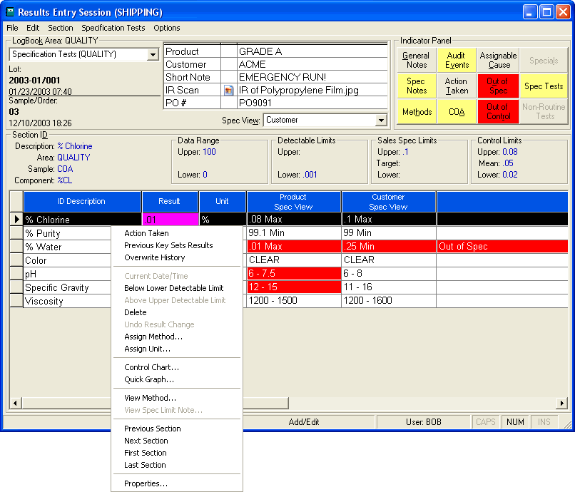Click Spec Notes indicator button
The width and height of the screenshot is (575, 492).
pos(417,86)
